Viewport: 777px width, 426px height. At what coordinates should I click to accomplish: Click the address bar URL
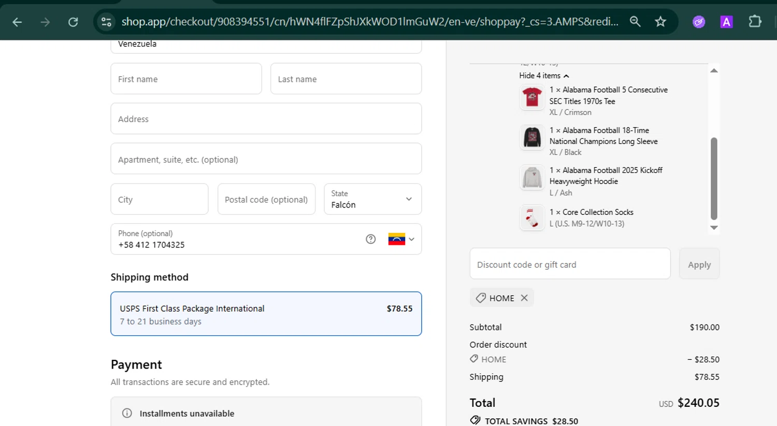(x=370, y=22)
